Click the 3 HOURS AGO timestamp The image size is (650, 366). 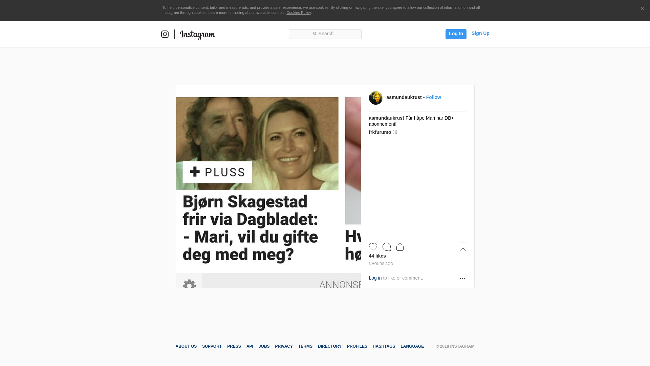tap(381, 264)
